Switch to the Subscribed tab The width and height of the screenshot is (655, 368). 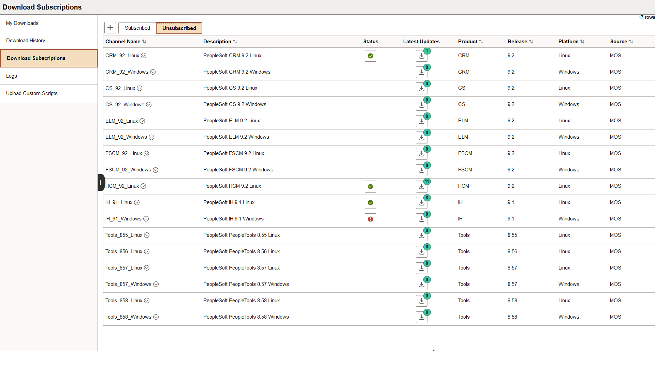(137, 28)
